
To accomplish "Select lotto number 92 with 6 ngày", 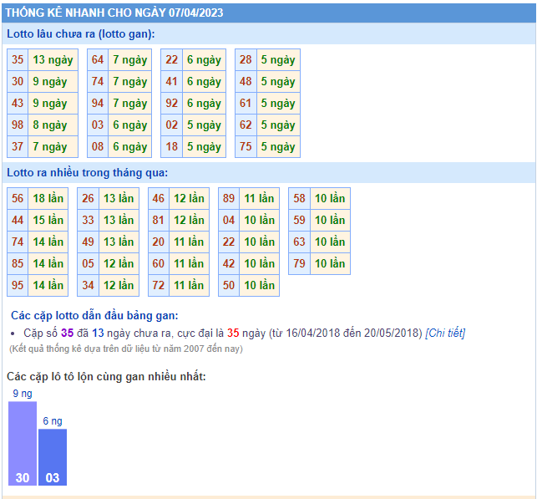I will [172, 104].
